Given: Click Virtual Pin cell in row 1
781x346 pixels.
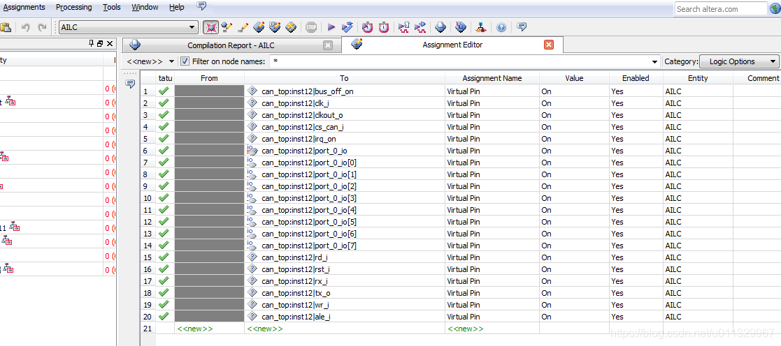Looking at the screenshot, I should click(x=492, y=91).
